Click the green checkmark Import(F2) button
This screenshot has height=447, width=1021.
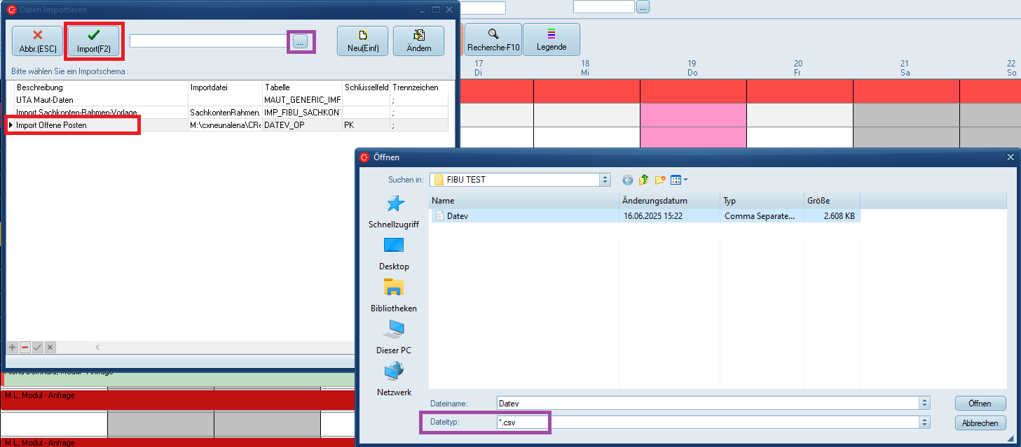(x=94, y=41)
